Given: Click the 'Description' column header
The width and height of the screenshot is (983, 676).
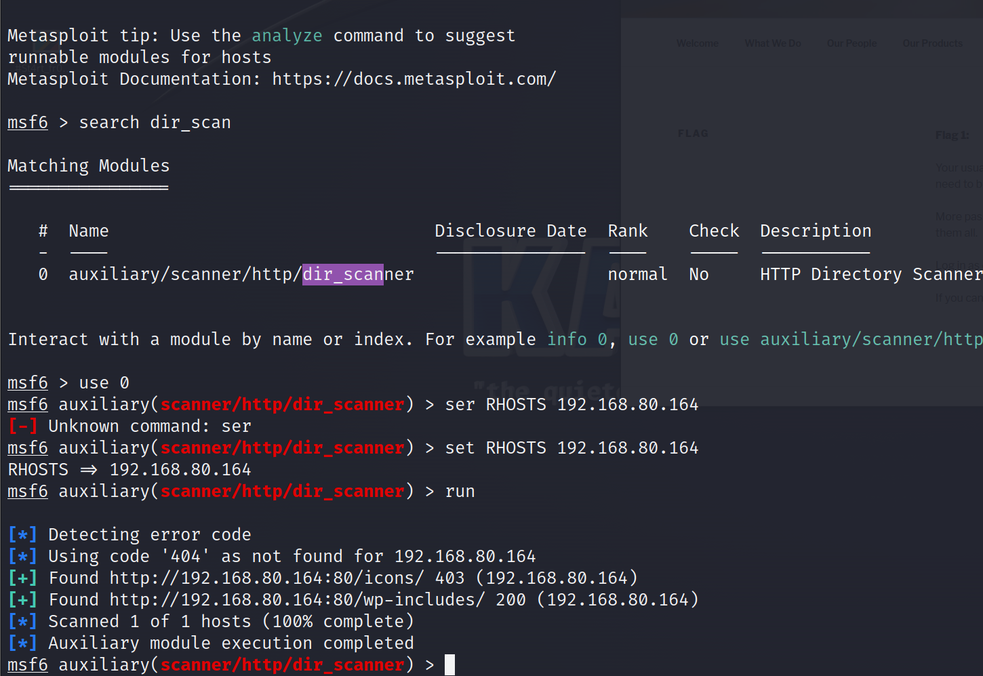Looking at the screenshot, I should click(x=816, y=231).
